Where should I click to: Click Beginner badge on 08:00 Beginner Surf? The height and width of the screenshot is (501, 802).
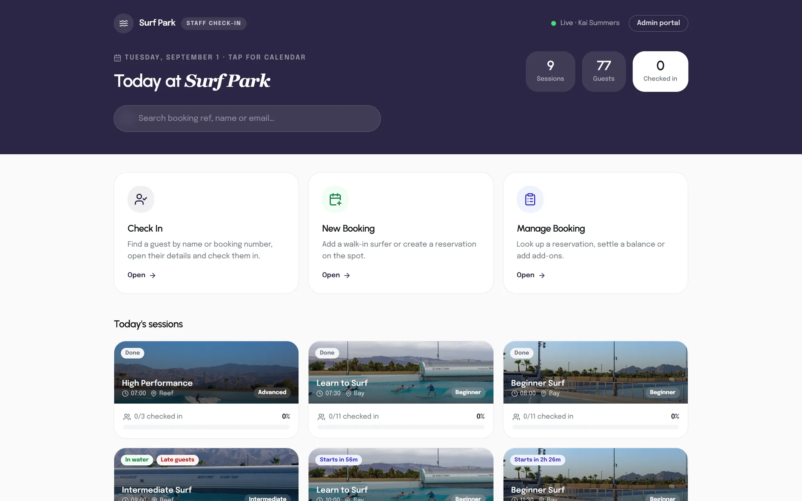[662, 392]
